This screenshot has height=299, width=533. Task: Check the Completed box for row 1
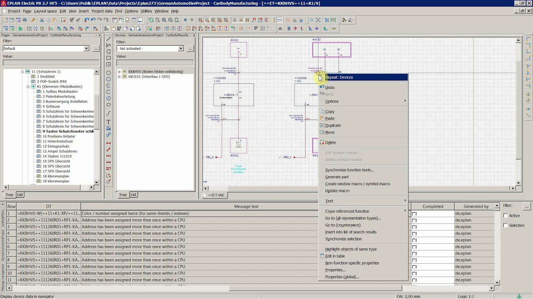click(414, 213)
